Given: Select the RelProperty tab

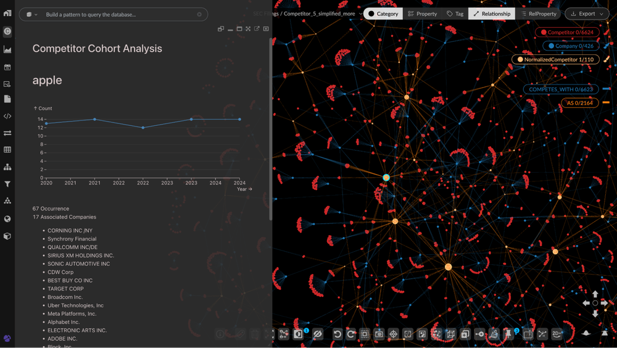Looking at the screenshot, I should [x=539, y=14].
